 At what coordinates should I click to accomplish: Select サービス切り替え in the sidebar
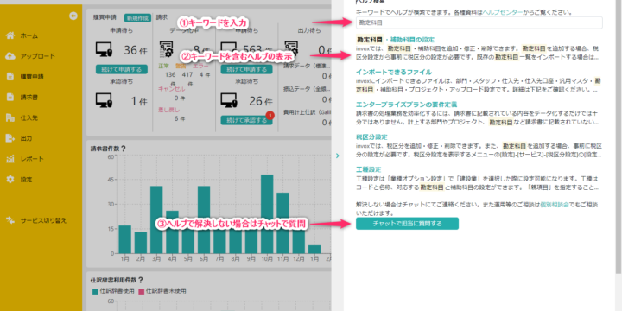44,220
